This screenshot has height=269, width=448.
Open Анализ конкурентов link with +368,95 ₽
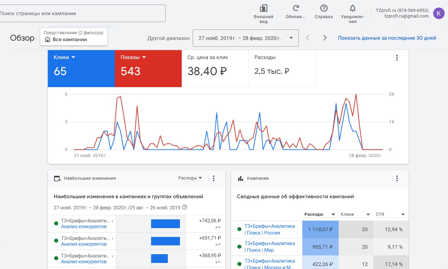click(x=84, y=262)
